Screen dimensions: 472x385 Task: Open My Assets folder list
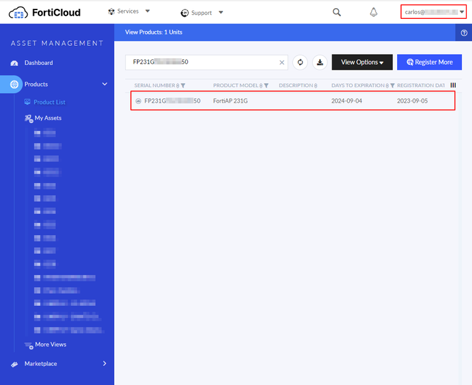click(x=48, y=118)
